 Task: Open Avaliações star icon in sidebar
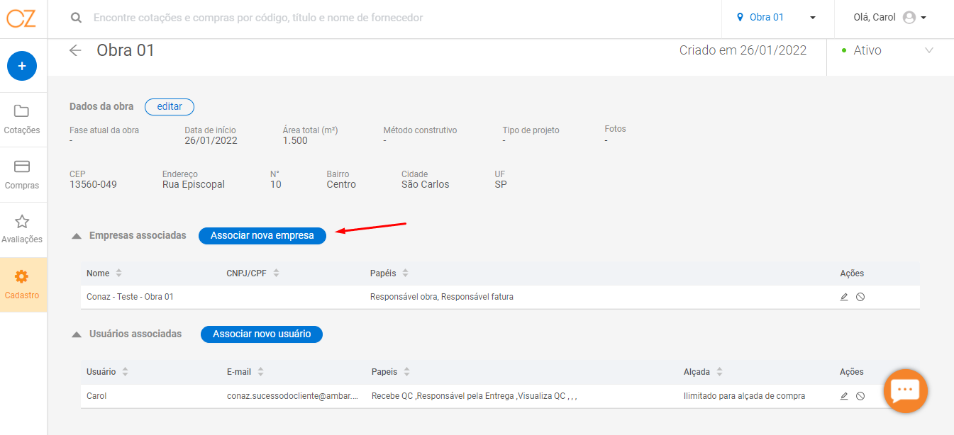pyautogui.click(x=22, y=230)
